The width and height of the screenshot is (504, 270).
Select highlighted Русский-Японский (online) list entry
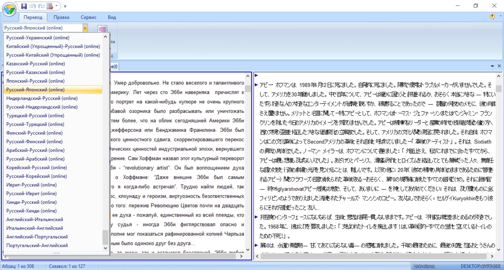pos(53,90)
